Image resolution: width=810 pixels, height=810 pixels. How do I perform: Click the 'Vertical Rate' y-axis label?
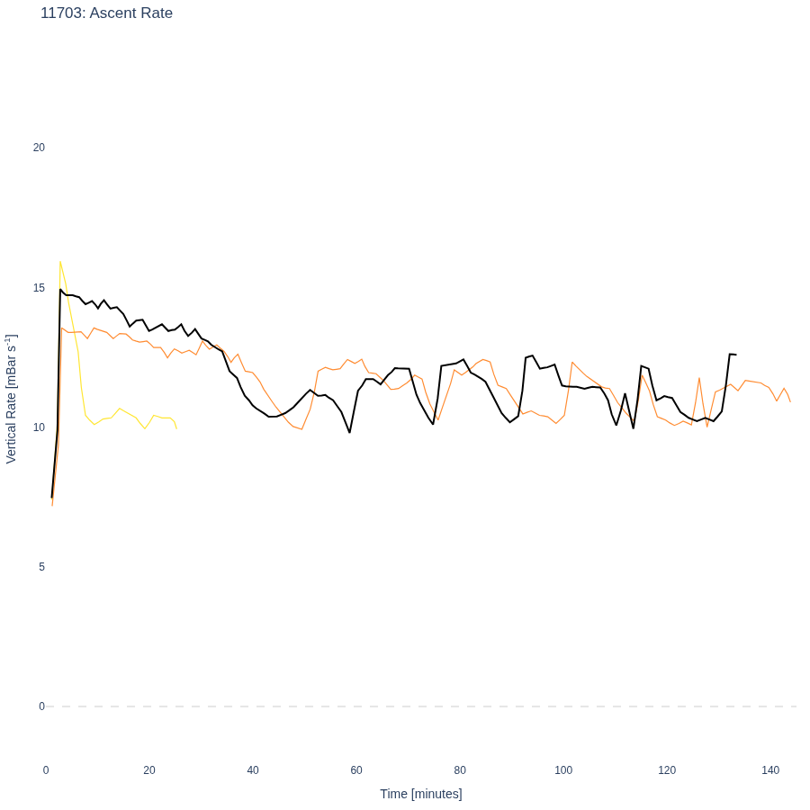coord(11,399)
